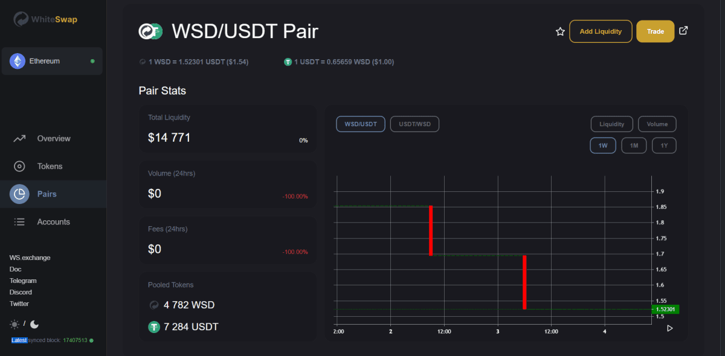Open the external link icon beside Trade
This screenshot has width=725, height=356.
tap(683, 31)
